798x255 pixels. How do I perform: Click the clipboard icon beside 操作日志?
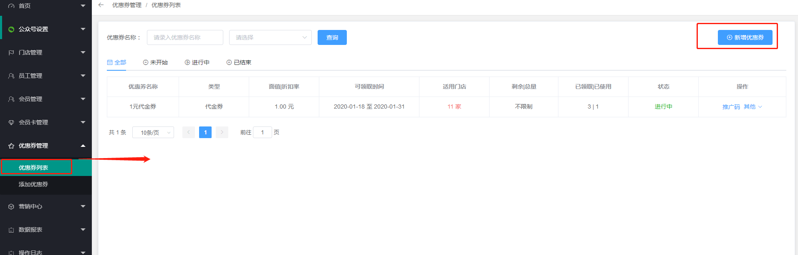pos(11,253)
